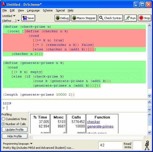Click the [(> k n) empty] clause
Screen dimensions: 153x152
[x=27, y=72]
